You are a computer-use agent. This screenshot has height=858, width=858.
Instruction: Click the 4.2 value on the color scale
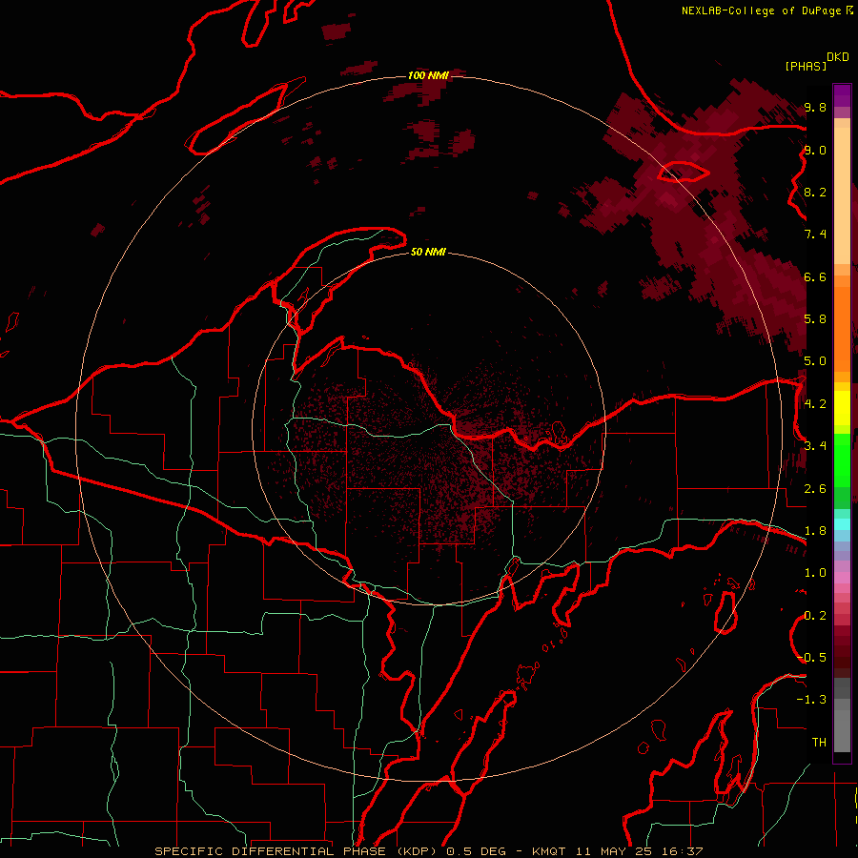coord(815,404)
